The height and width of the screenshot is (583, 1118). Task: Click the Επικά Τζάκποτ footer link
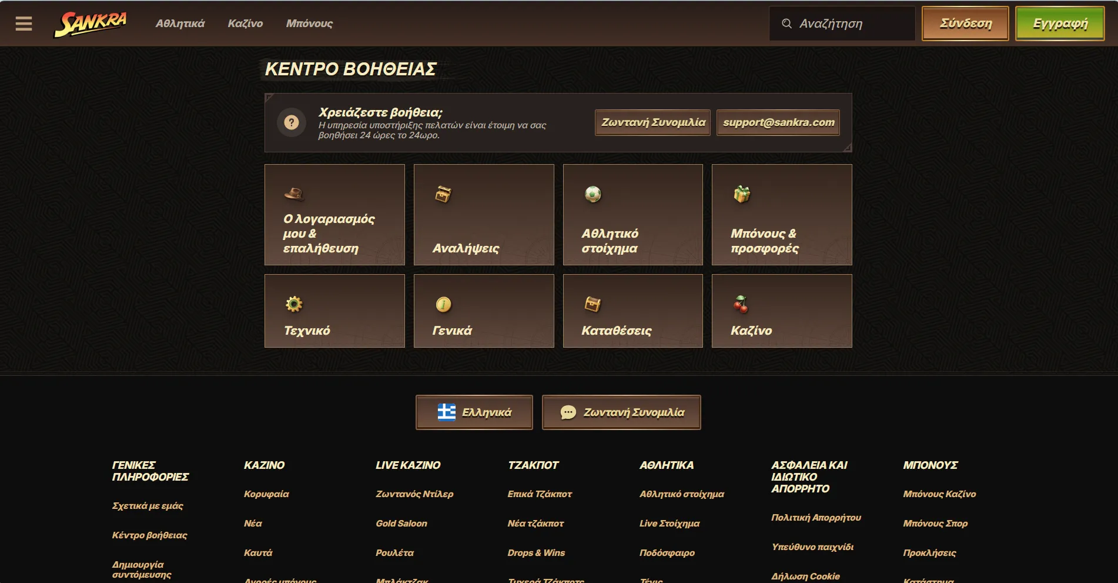(540, 494)
